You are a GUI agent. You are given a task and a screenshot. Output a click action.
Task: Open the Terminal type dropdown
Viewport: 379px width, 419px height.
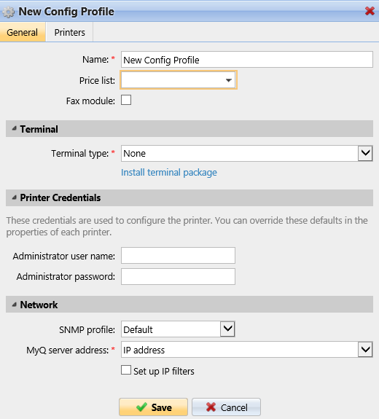(246, 153)
